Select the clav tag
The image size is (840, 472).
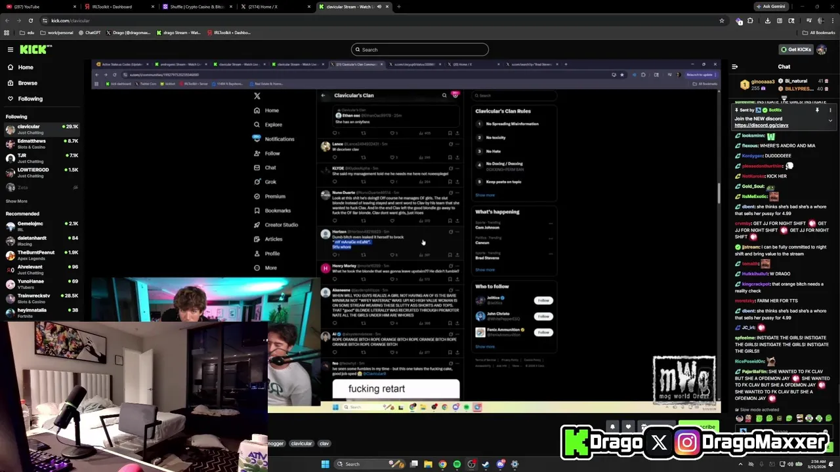pos(324,443)
